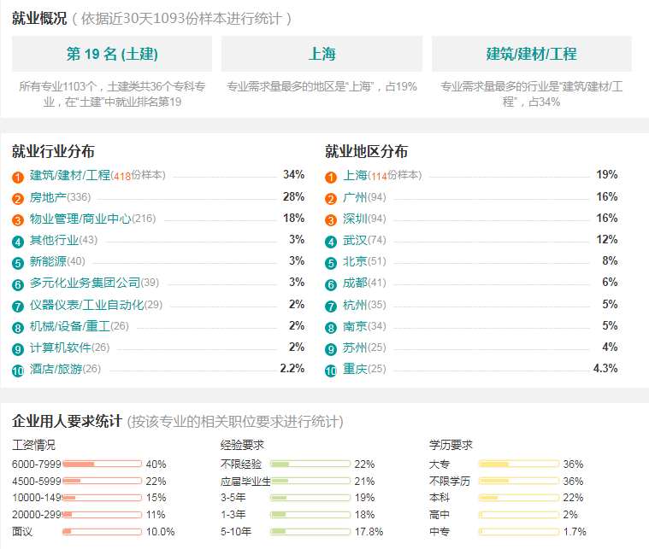
Task: Select the 重庆 region link
Action: point(355,369)
